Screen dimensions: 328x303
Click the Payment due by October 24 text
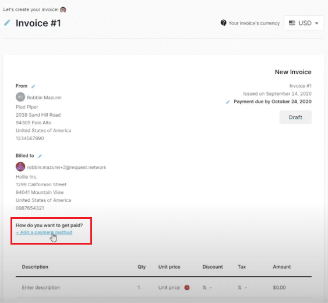(273, 102)
